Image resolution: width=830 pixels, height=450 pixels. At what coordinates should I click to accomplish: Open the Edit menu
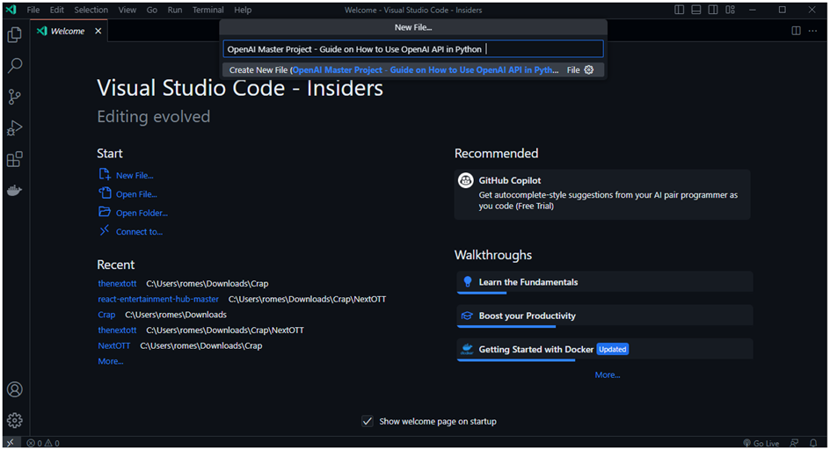[x=56, y=10]
